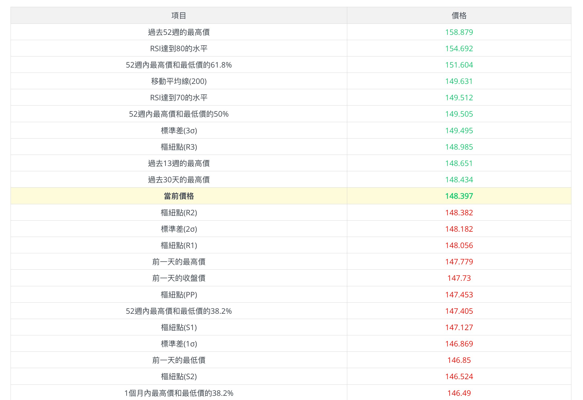Select the 前一天的收盤價 row
583x400 pixels.
[178, 278]
